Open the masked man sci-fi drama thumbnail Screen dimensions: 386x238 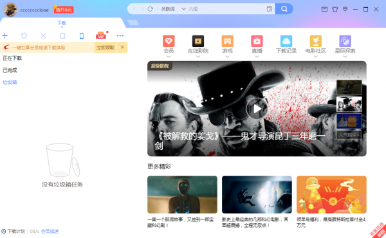click(182, 194)
